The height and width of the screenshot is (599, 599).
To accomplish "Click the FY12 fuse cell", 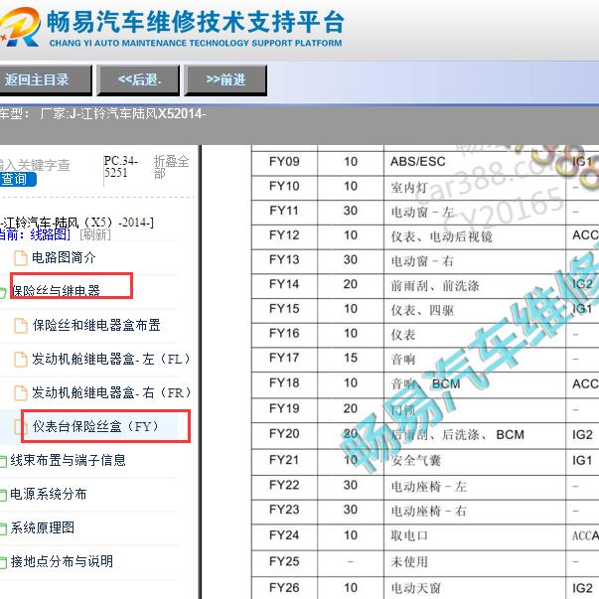I will pos(284,235).
